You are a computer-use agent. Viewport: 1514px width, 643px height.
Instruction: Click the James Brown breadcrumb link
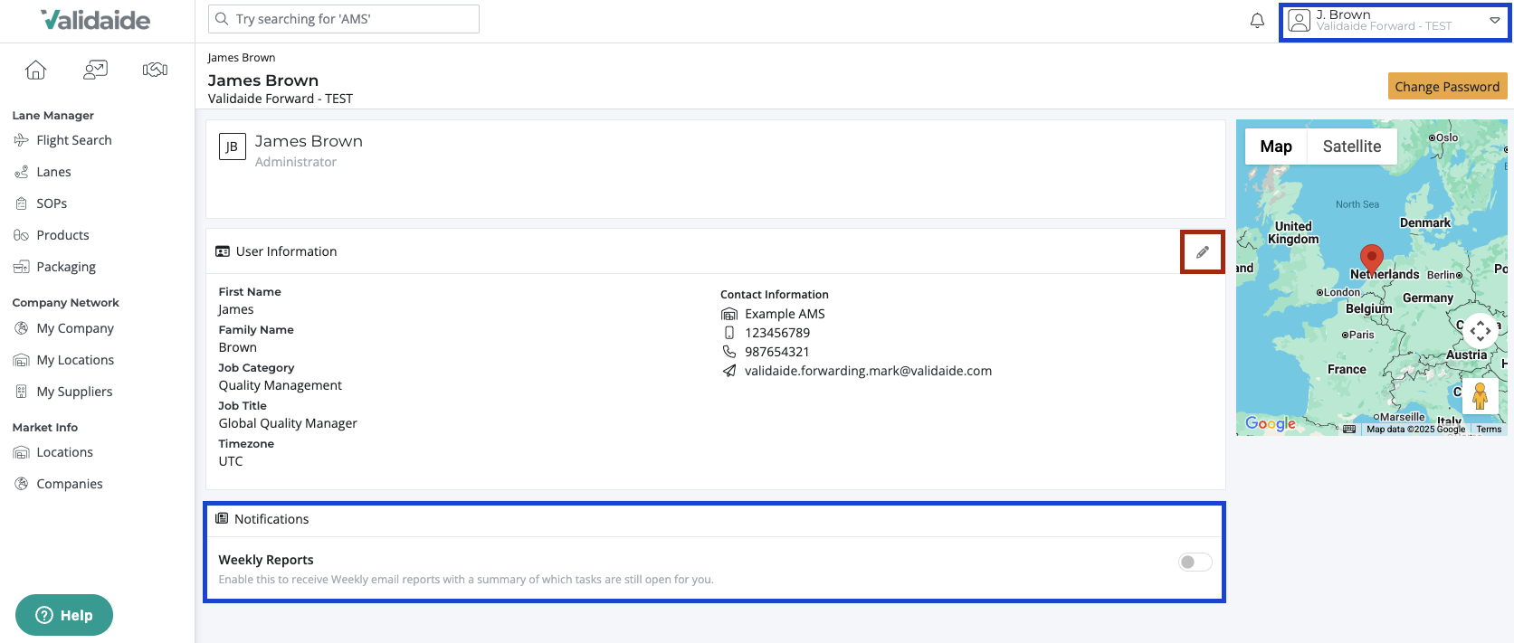(x=242, y=58)
